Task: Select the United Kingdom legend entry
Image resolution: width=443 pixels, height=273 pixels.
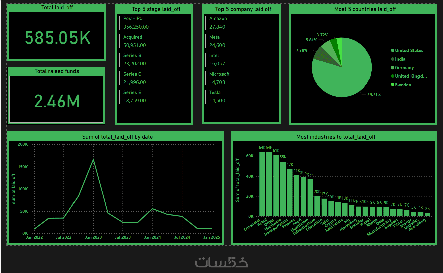Action: 409,76
